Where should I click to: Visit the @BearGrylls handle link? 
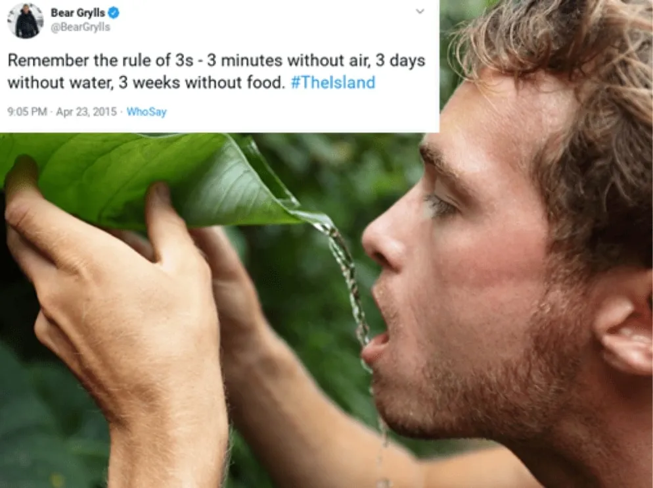tap(80, 27)
